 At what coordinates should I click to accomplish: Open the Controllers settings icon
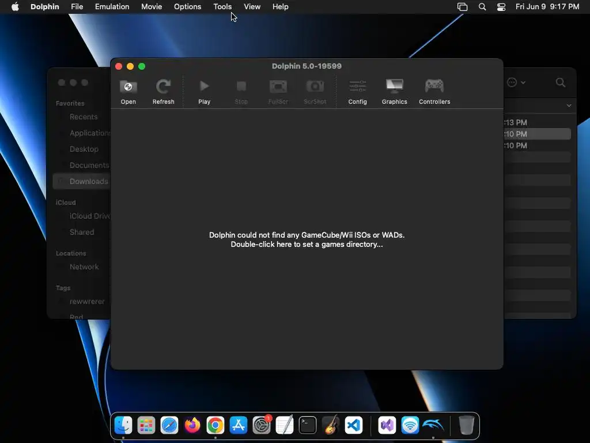434,87
